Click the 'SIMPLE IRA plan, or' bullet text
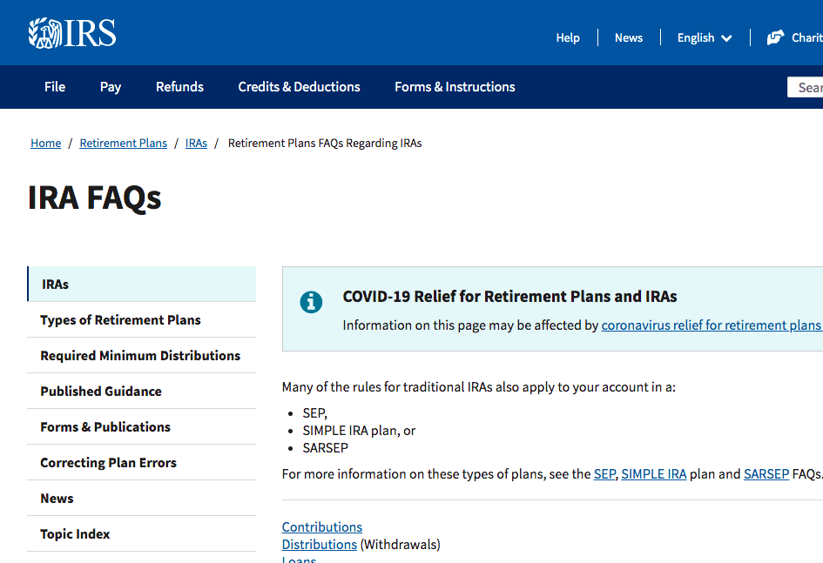 [x=359, y=431]
